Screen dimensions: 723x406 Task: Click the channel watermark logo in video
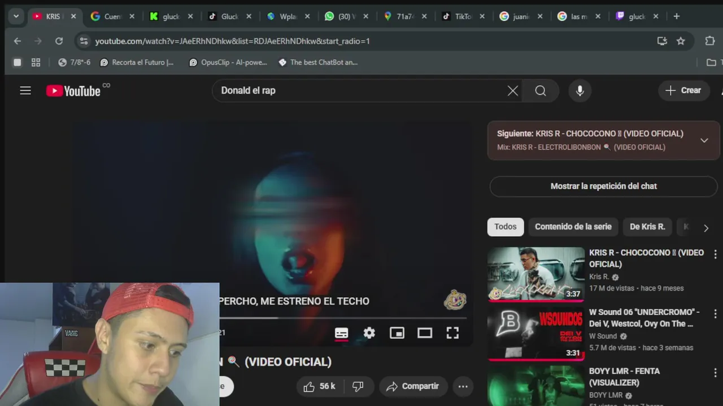pos(455,301)
